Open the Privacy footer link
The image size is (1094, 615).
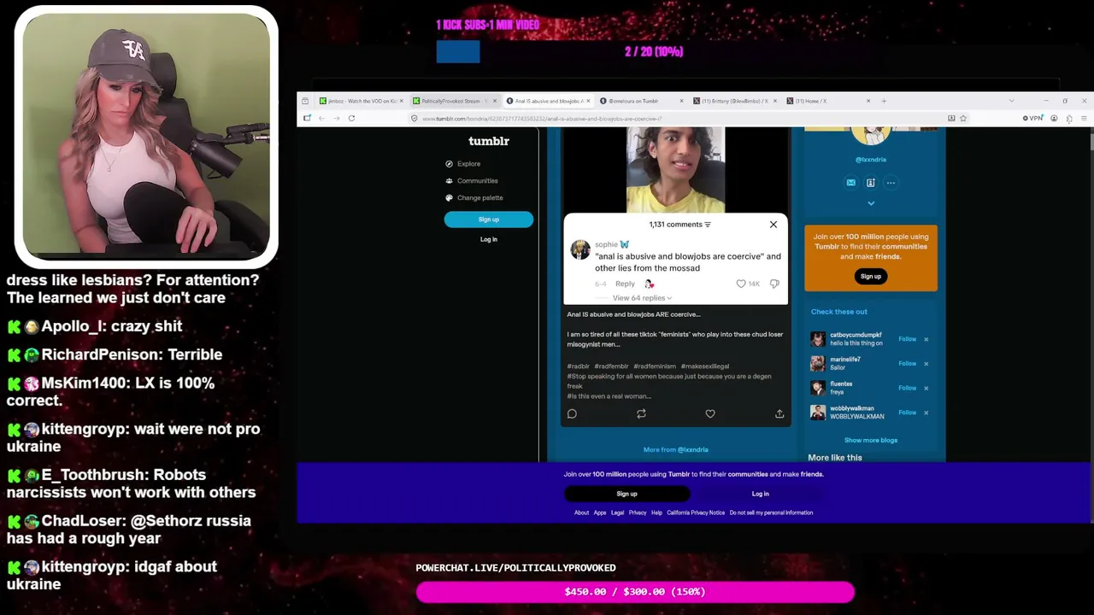(638, 513)
